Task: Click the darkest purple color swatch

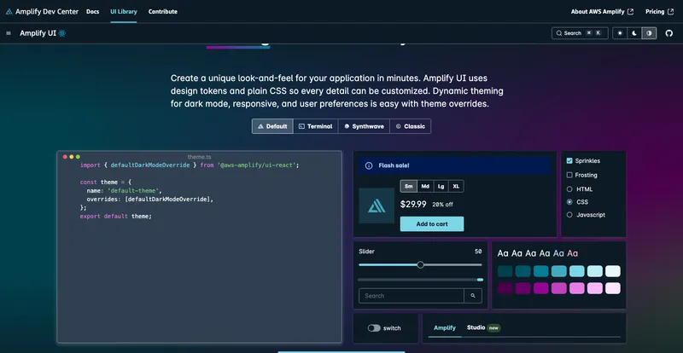Action: pos(505,288)
